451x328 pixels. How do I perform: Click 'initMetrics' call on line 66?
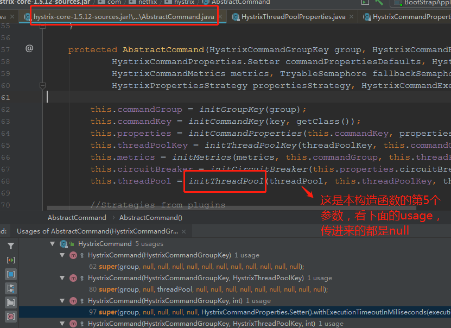click(x=202, y=157)
